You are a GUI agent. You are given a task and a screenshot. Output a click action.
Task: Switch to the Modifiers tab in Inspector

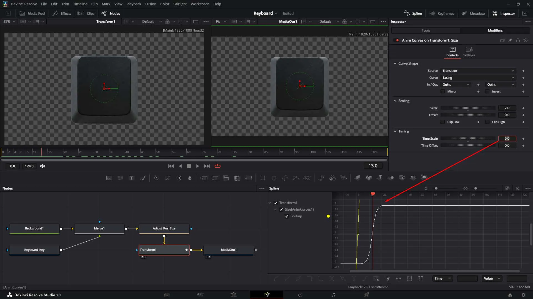[495, 30]
